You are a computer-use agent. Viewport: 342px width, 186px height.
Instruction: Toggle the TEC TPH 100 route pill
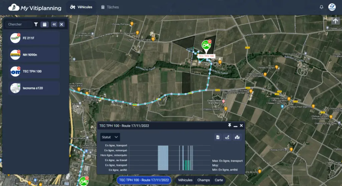(x=144, y=180)
